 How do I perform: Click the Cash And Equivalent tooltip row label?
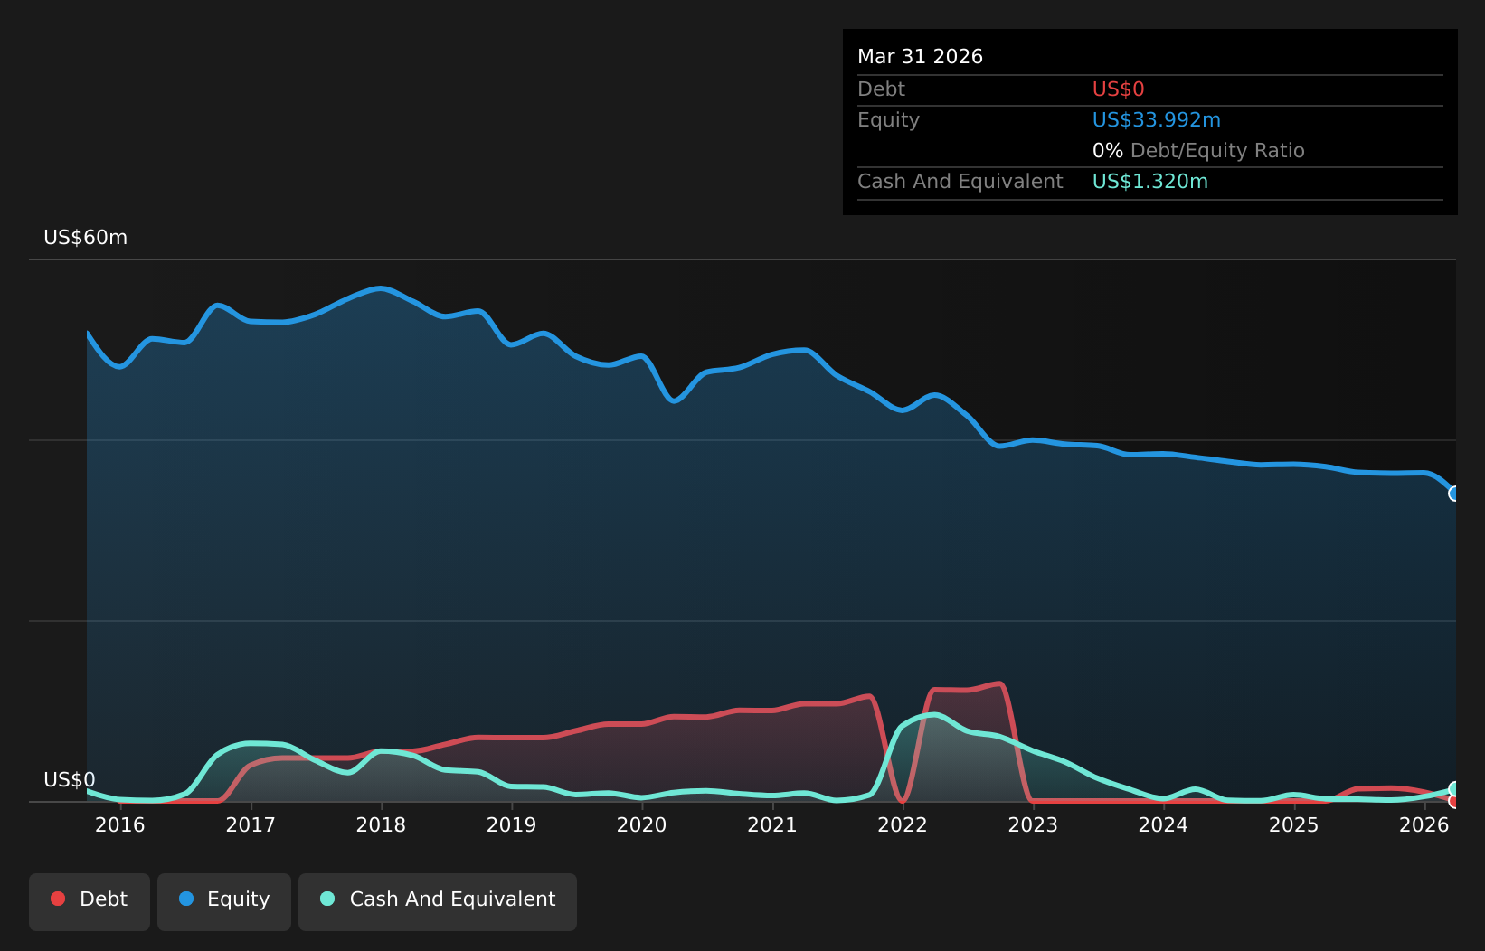click(960, 182)
